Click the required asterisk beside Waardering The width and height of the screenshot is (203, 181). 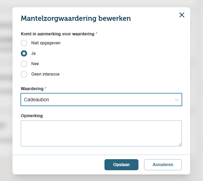pyautogui.click(x=45, y=88)
